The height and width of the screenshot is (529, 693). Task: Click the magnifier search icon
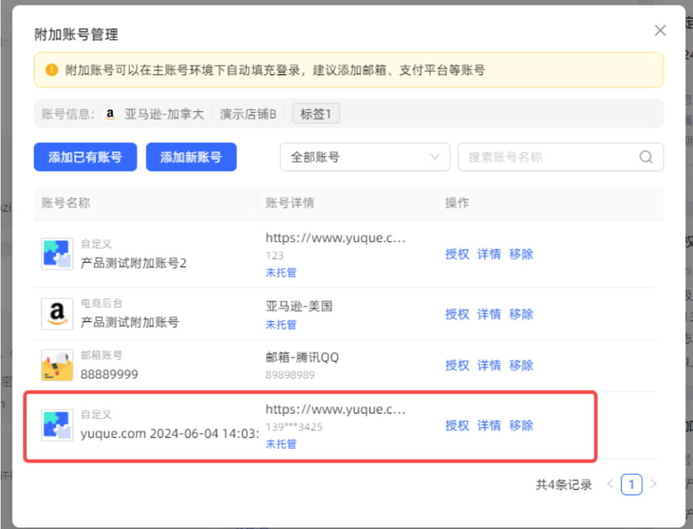tap(646, 157)
